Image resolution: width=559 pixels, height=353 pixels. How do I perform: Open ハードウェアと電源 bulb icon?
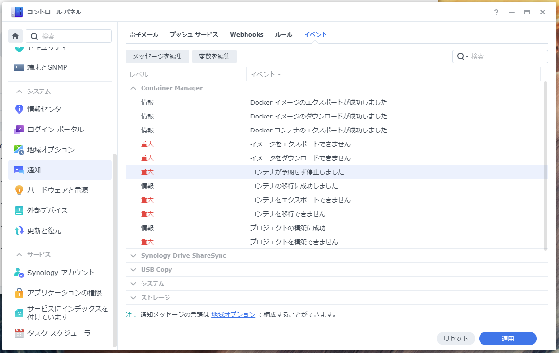click(x=19, y=190)
